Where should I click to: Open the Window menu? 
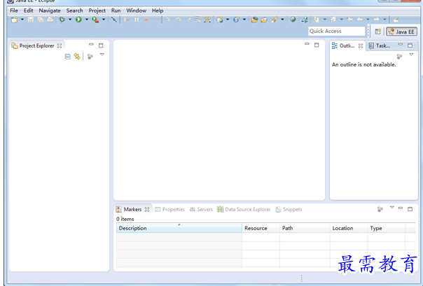click(137, 10)
